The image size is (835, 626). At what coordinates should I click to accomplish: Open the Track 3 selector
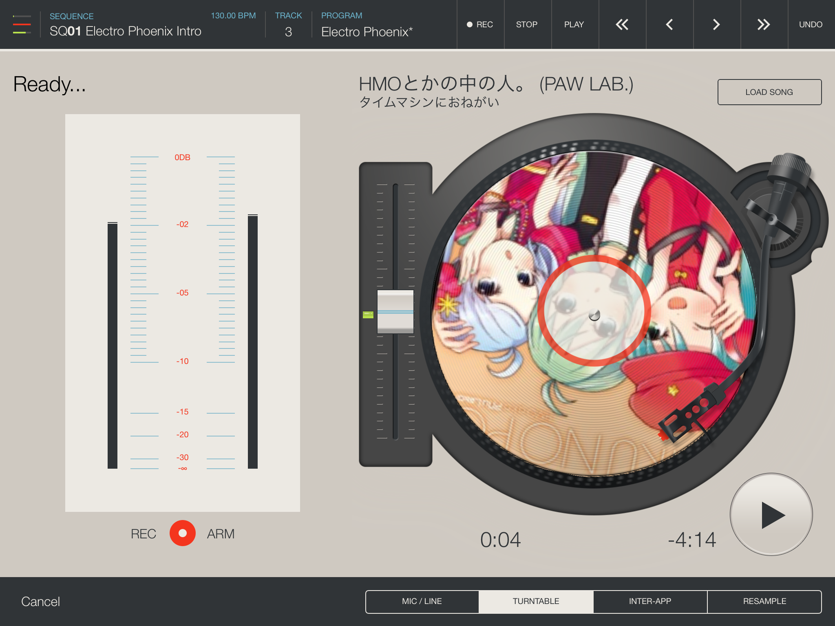pyautogui.click(x=288, y=25)
